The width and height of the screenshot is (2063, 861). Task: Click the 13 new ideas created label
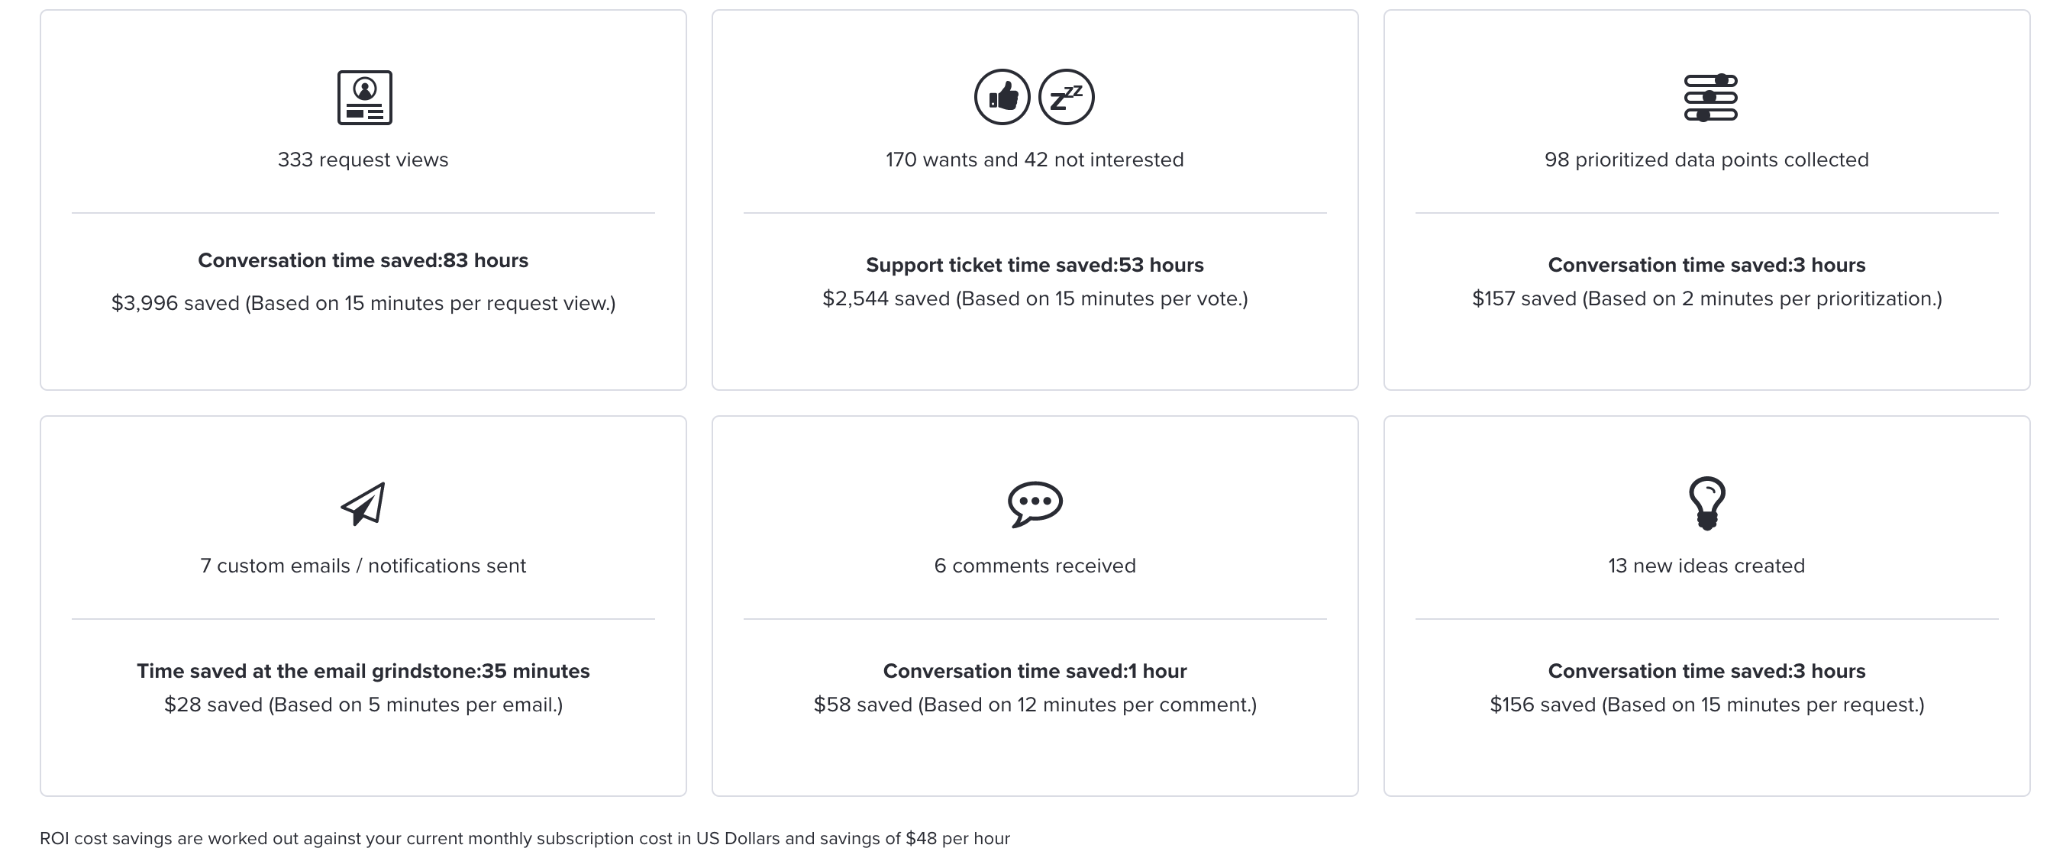click(1706, 566)
